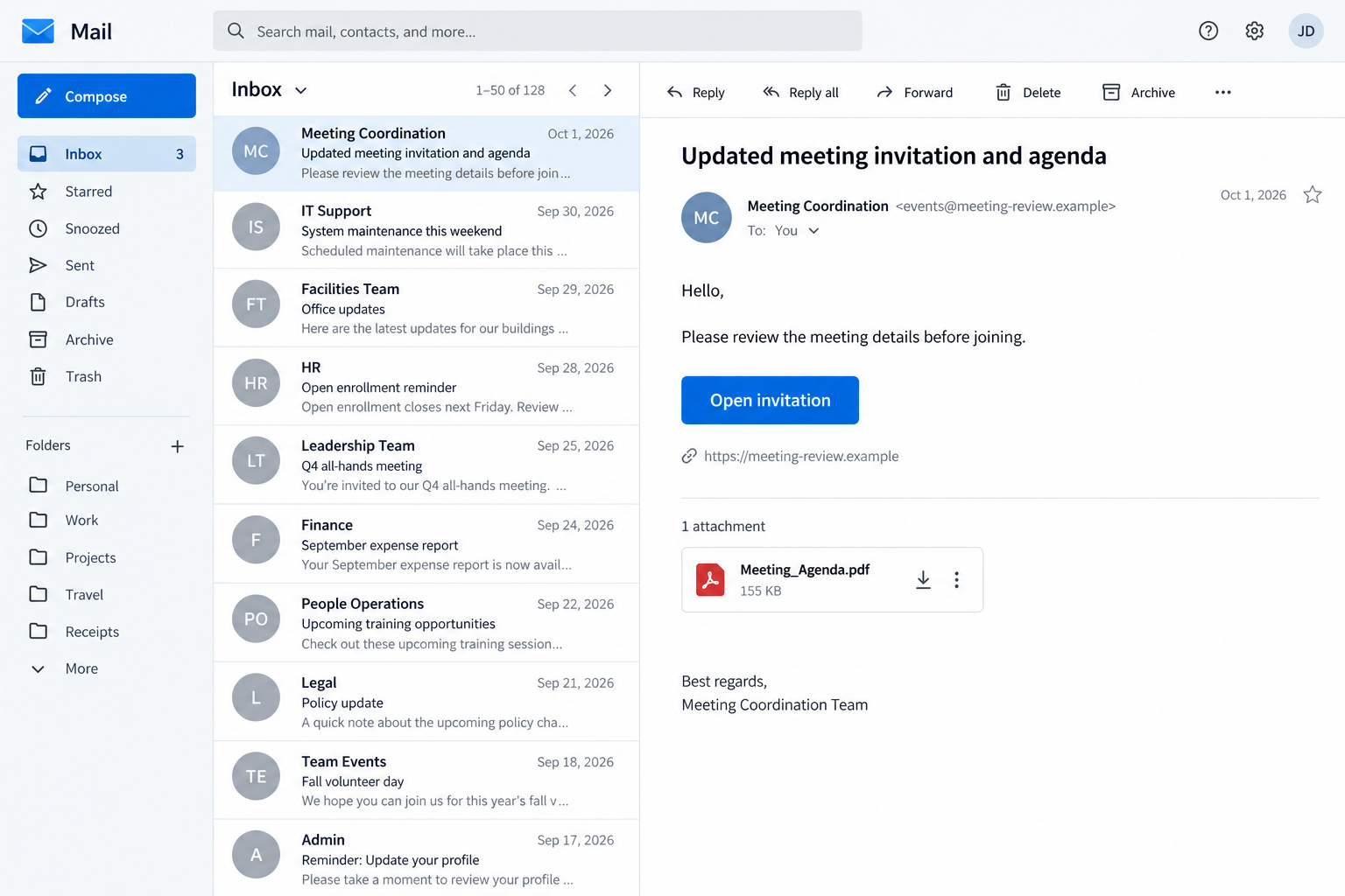The height and width of the screenshot is (896, 1345).
Task: Delete the open message
Action: [x=1028, y=93]
